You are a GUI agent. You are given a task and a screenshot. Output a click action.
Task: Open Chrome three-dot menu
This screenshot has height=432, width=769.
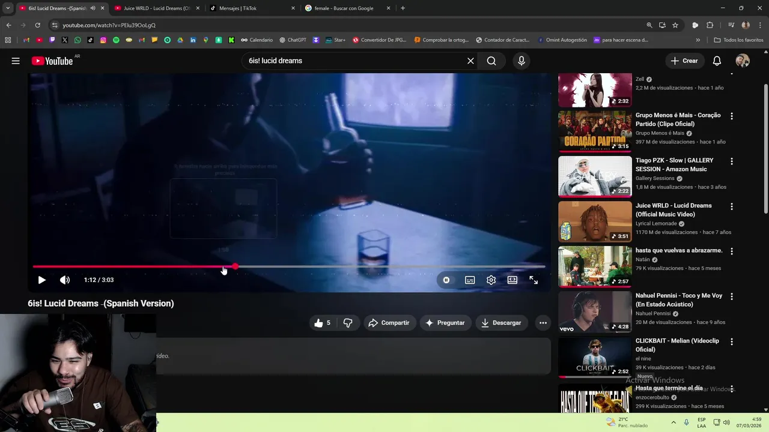pyautogui.click(x=761, y=25)
